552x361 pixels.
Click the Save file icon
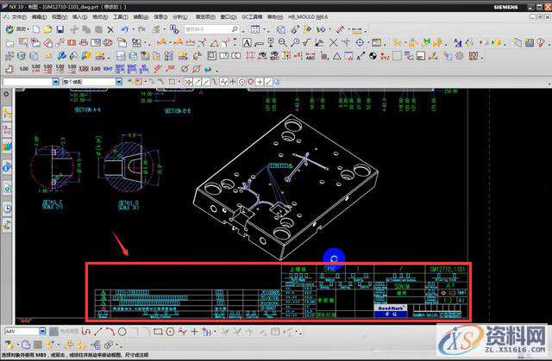click(60, 29)
